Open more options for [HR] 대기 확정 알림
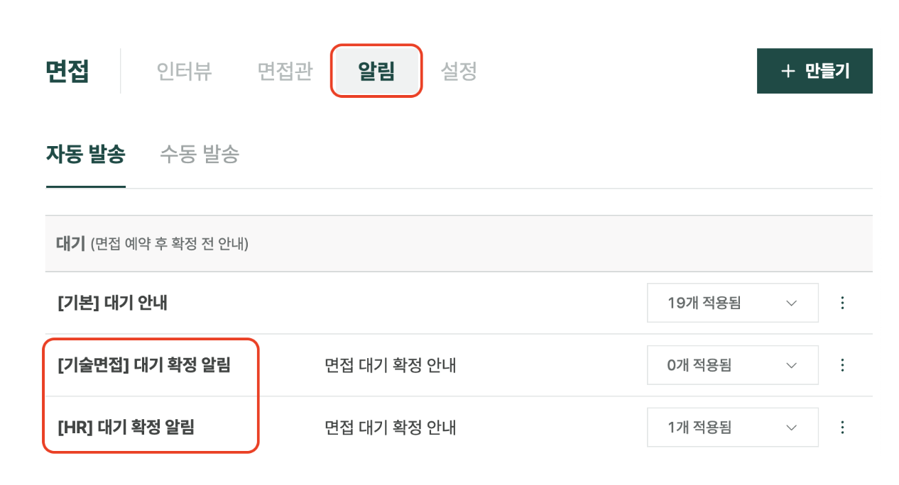899x485 pixels. (842, 427)
